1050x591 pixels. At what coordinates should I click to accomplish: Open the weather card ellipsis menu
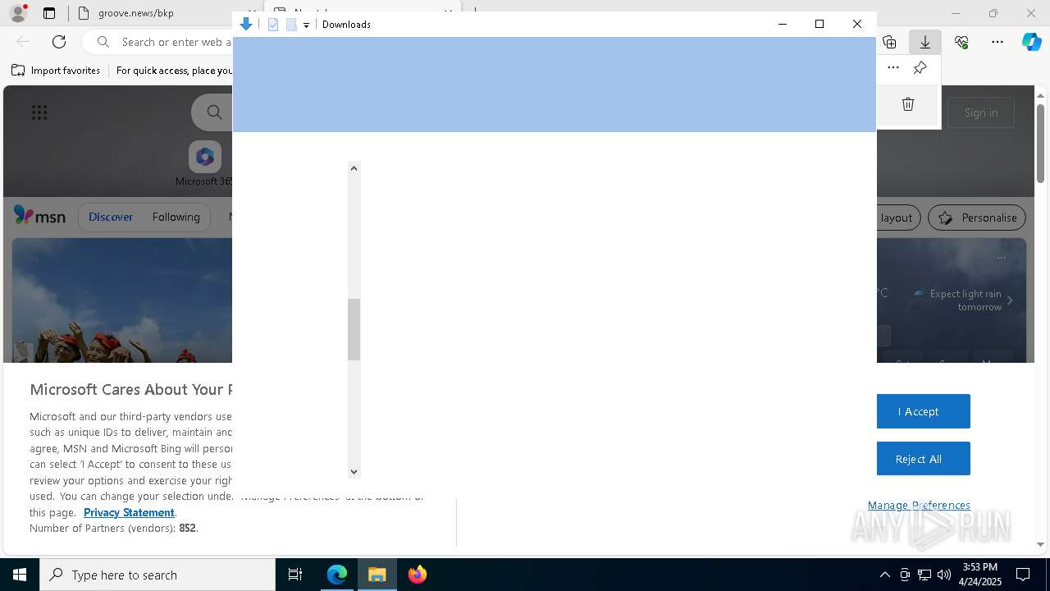tap(1001, 258)
